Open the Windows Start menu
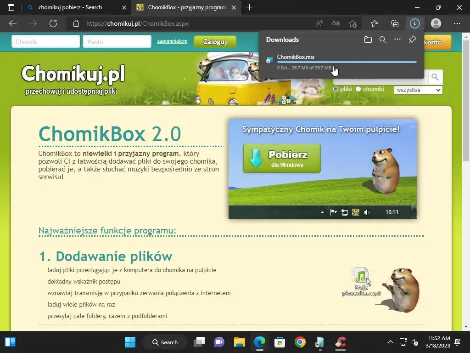 click(x=130, y=342)
